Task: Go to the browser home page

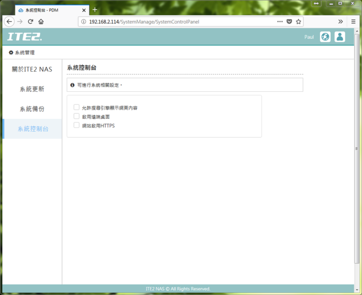Action: pyautogui.click(x=41, y=22)
